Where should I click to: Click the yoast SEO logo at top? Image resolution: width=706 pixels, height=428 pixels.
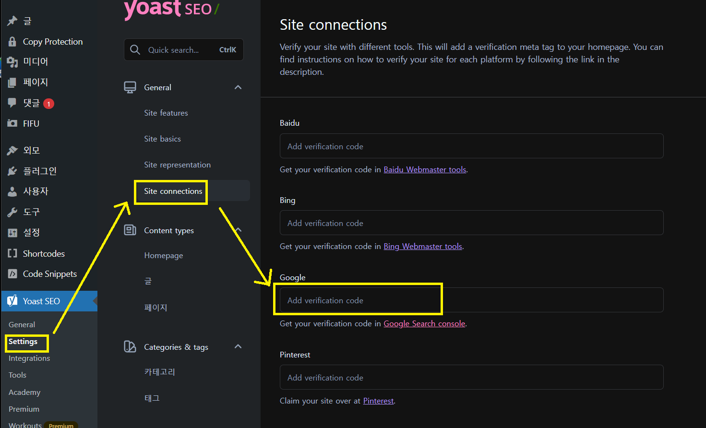[172, 10]
